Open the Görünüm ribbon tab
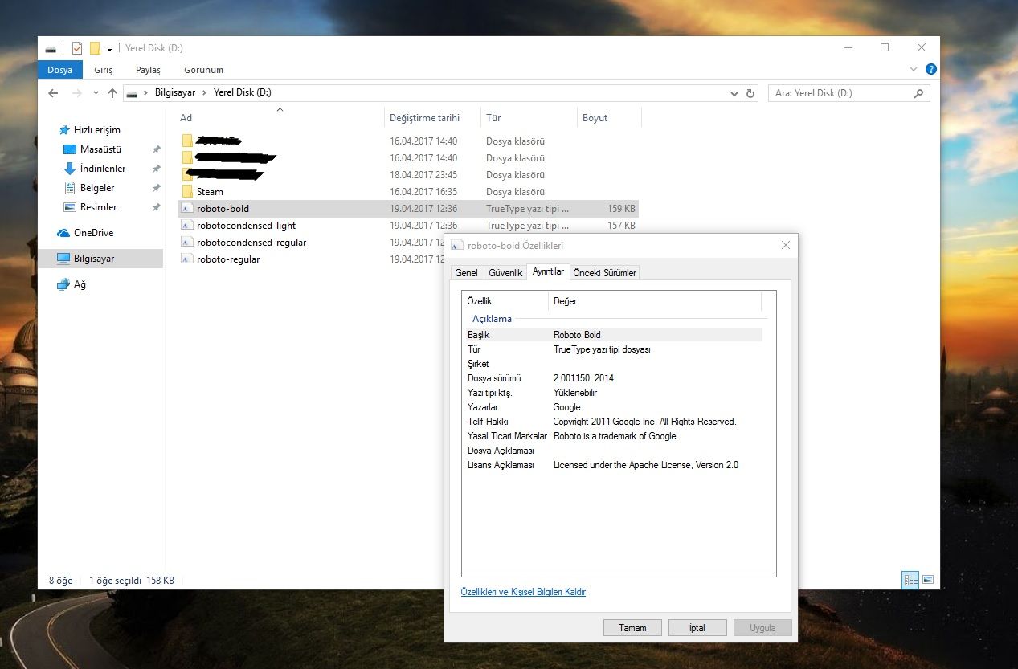The image size is (1018, 669). (x=203, y=70)
